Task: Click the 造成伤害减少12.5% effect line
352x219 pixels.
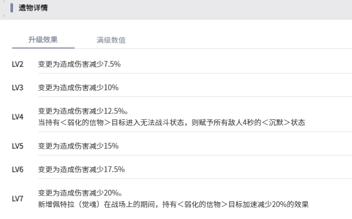Action: coord(83,111)
